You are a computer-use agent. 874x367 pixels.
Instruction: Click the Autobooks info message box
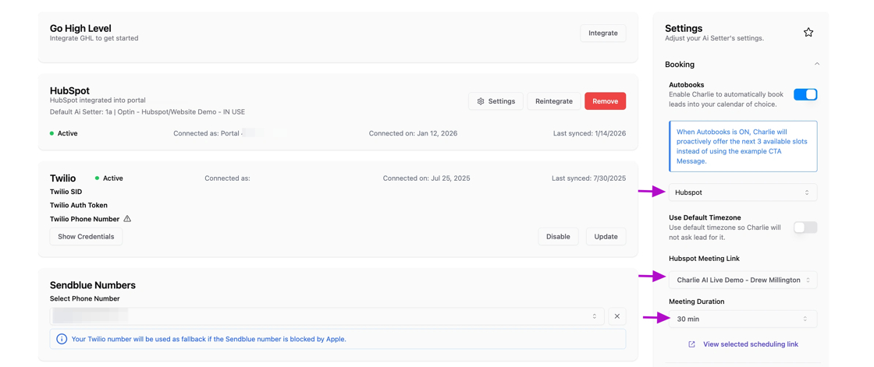click(x=743, y=146)
